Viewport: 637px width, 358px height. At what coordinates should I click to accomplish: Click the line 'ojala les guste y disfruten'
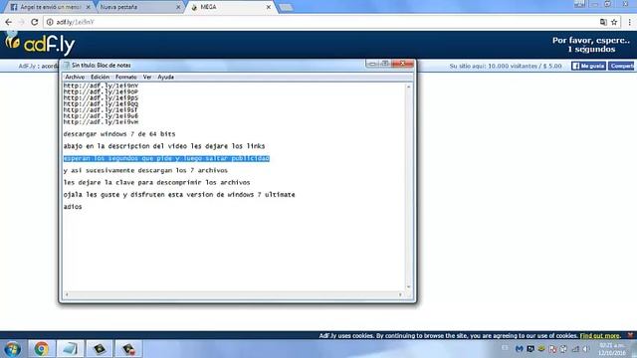tap(179, 195)
